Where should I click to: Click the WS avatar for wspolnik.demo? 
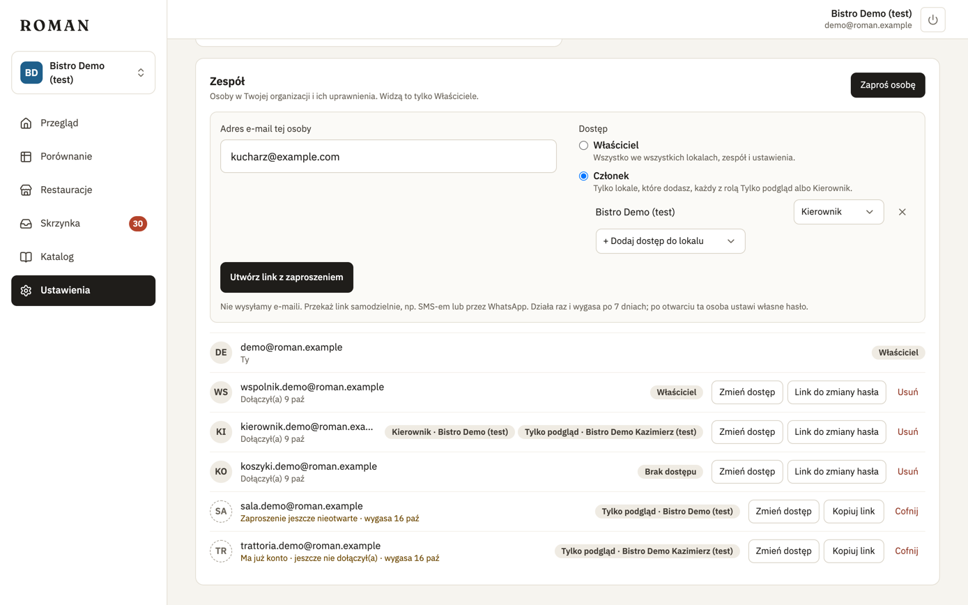point(221,392)
